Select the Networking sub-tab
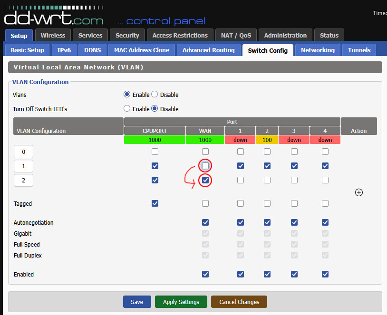Screen dimensions: 387x315 pyautogui.click(x=318, y=50)
